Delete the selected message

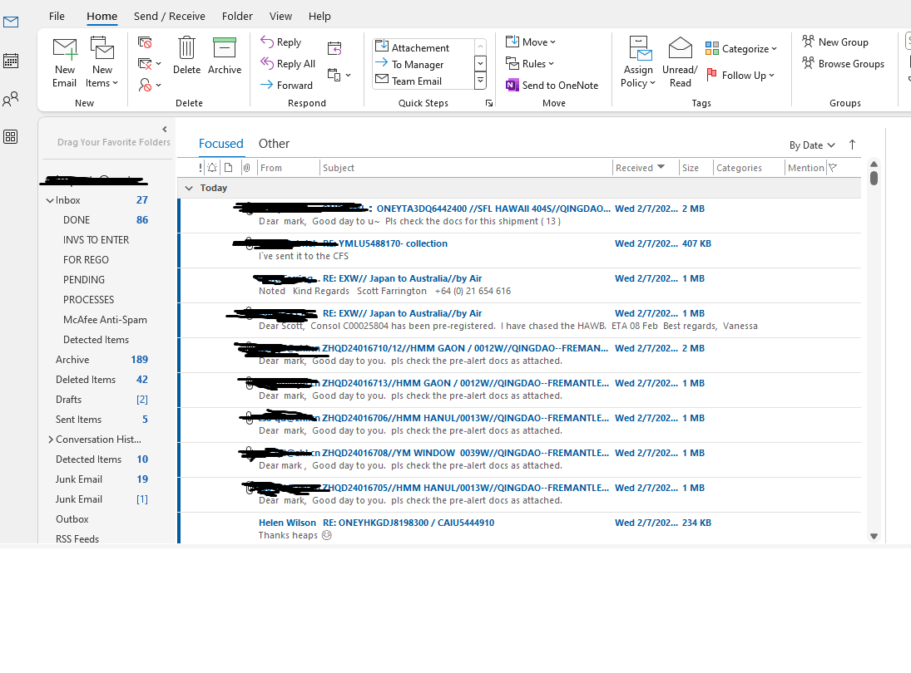186,56
